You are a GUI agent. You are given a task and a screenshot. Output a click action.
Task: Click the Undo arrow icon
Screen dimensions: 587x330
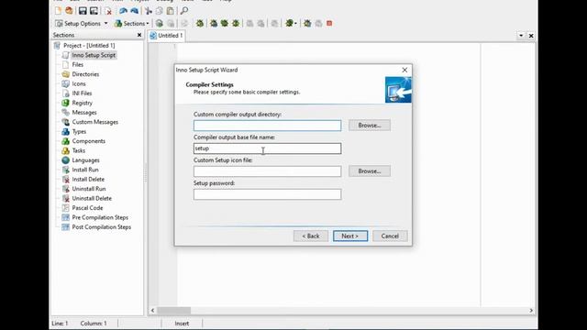coord(123,11)
